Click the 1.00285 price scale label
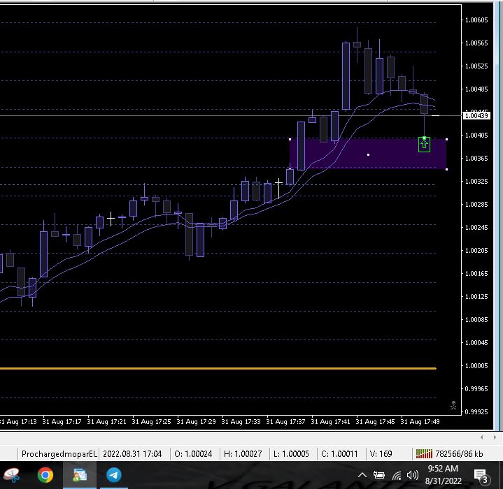Screen dimensions: 503x489 pyautogui.click(x=476, y=204)
